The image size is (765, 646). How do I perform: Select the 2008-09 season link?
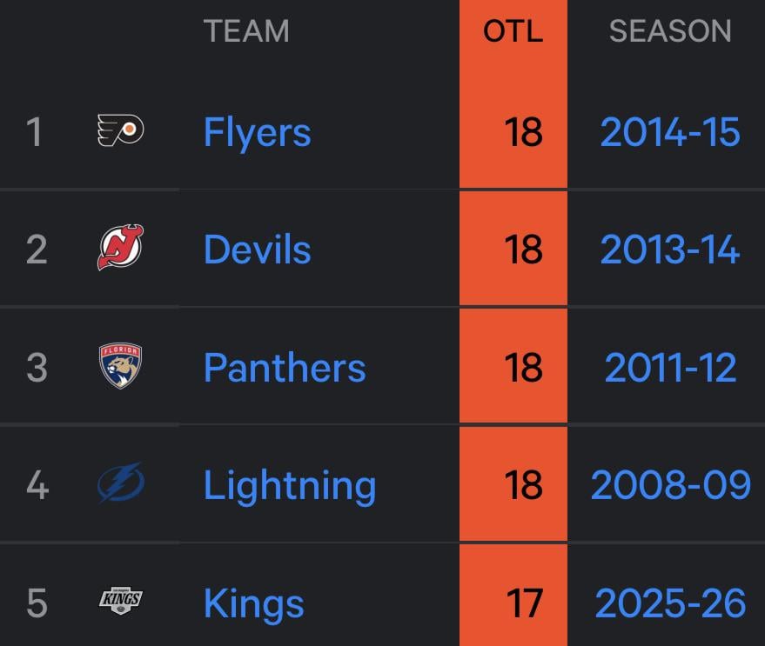670,484
